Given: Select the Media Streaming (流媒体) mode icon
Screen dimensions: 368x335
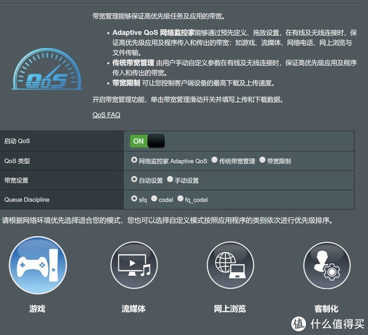Looking at the screenshot, I should pyautogui.click(x=134, y=266).
